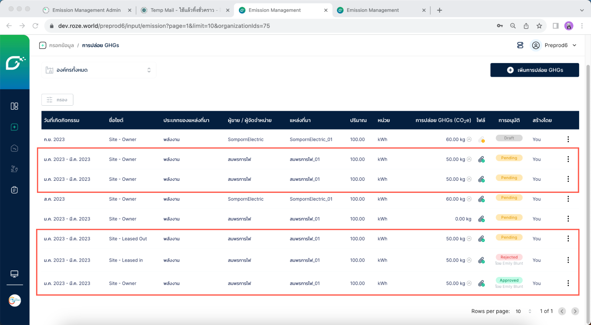Open the attachment paperclip on the Rejected row
This screenshot has width=591, height=325.
[x=481, y=260]
